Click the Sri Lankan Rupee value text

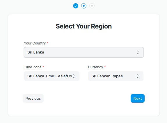[107, 76]
